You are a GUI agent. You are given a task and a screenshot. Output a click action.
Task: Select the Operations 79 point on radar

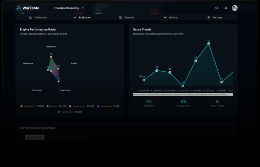point(51,57)
